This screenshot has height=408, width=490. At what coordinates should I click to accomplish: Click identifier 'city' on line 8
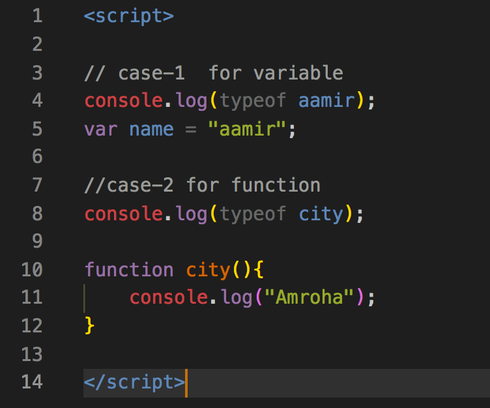(321, 214)
